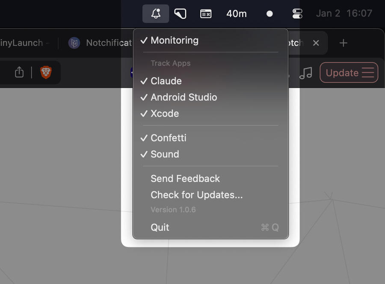Click the bell icon in the menu bar
The height and width of the screenshot is (284, 385).
[x=156, y=14]
